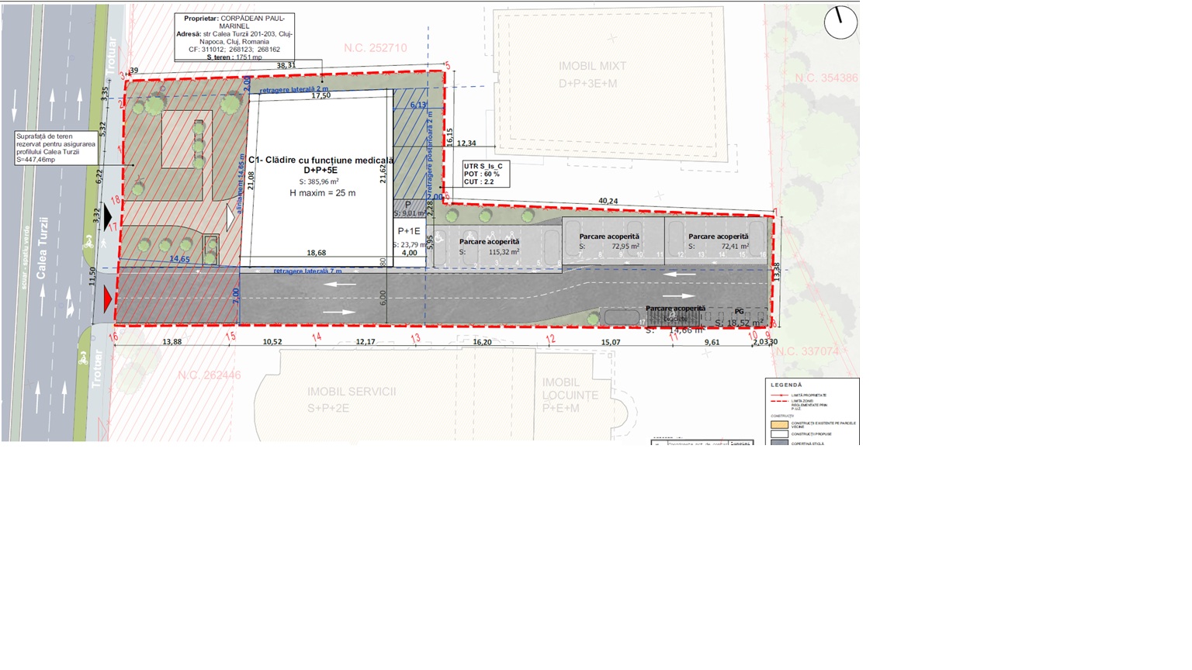The image size is (1192, 670).
Task: Select the Proprietar owner information box
Action: tap(234, 36)
